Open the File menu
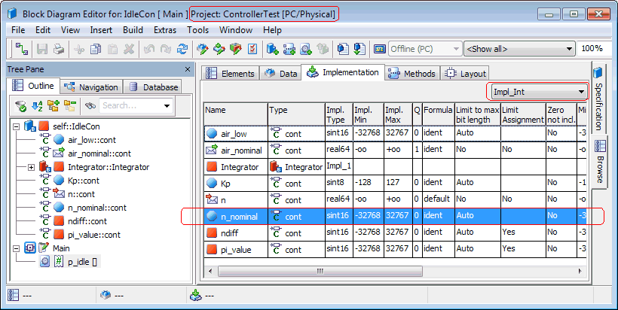 pyautogui.click(x=18, y=30)
